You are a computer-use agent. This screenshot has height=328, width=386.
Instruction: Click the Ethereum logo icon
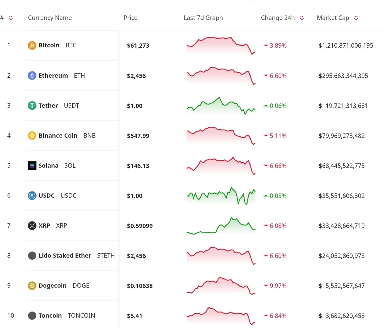click(32, 75)
